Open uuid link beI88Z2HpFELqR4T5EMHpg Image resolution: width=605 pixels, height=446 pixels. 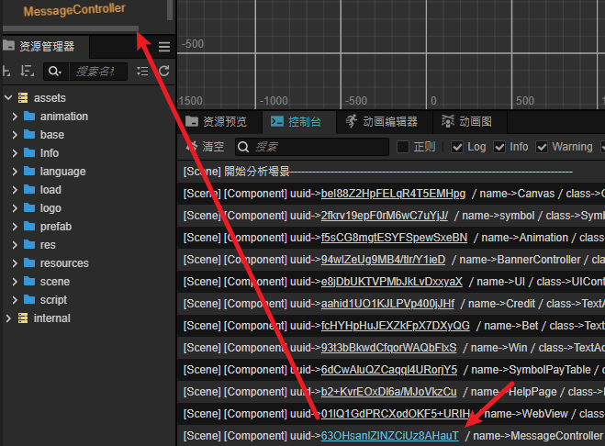[x=393, y=194]
